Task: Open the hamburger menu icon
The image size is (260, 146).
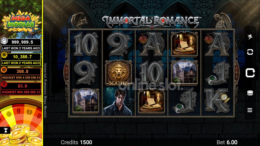Action: (x=250, y=110)
